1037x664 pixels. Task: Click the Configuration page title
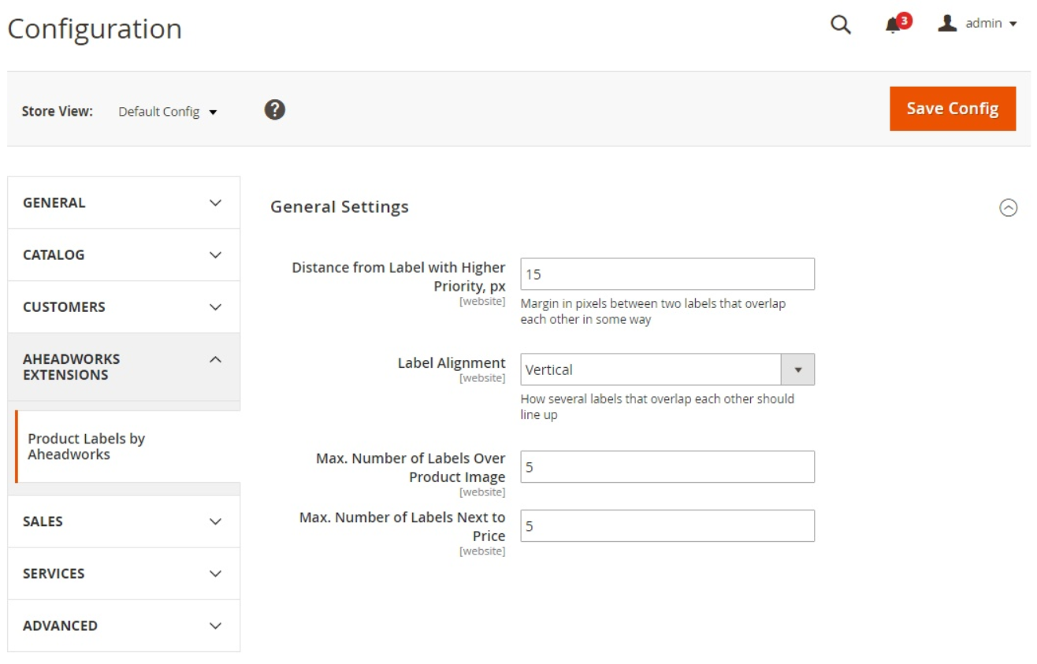coord(95,29)
